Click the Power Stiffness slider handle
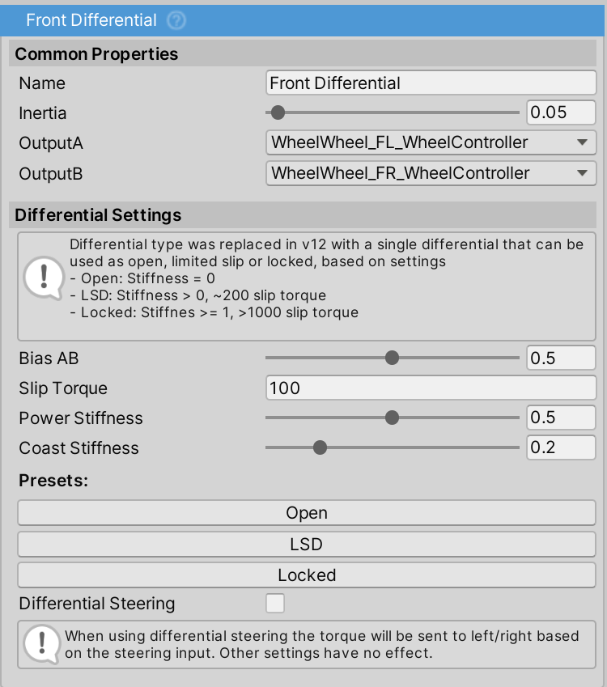 click(393, 418)
